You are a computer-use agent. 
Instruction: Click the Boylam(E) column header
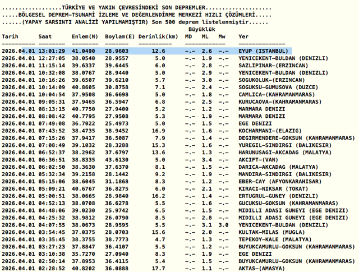click(119, 36)
